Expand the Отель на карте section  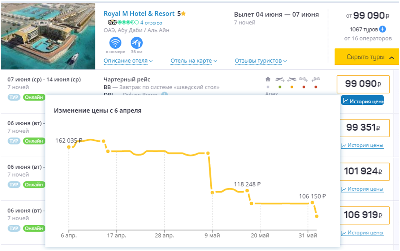coord(194,61)
